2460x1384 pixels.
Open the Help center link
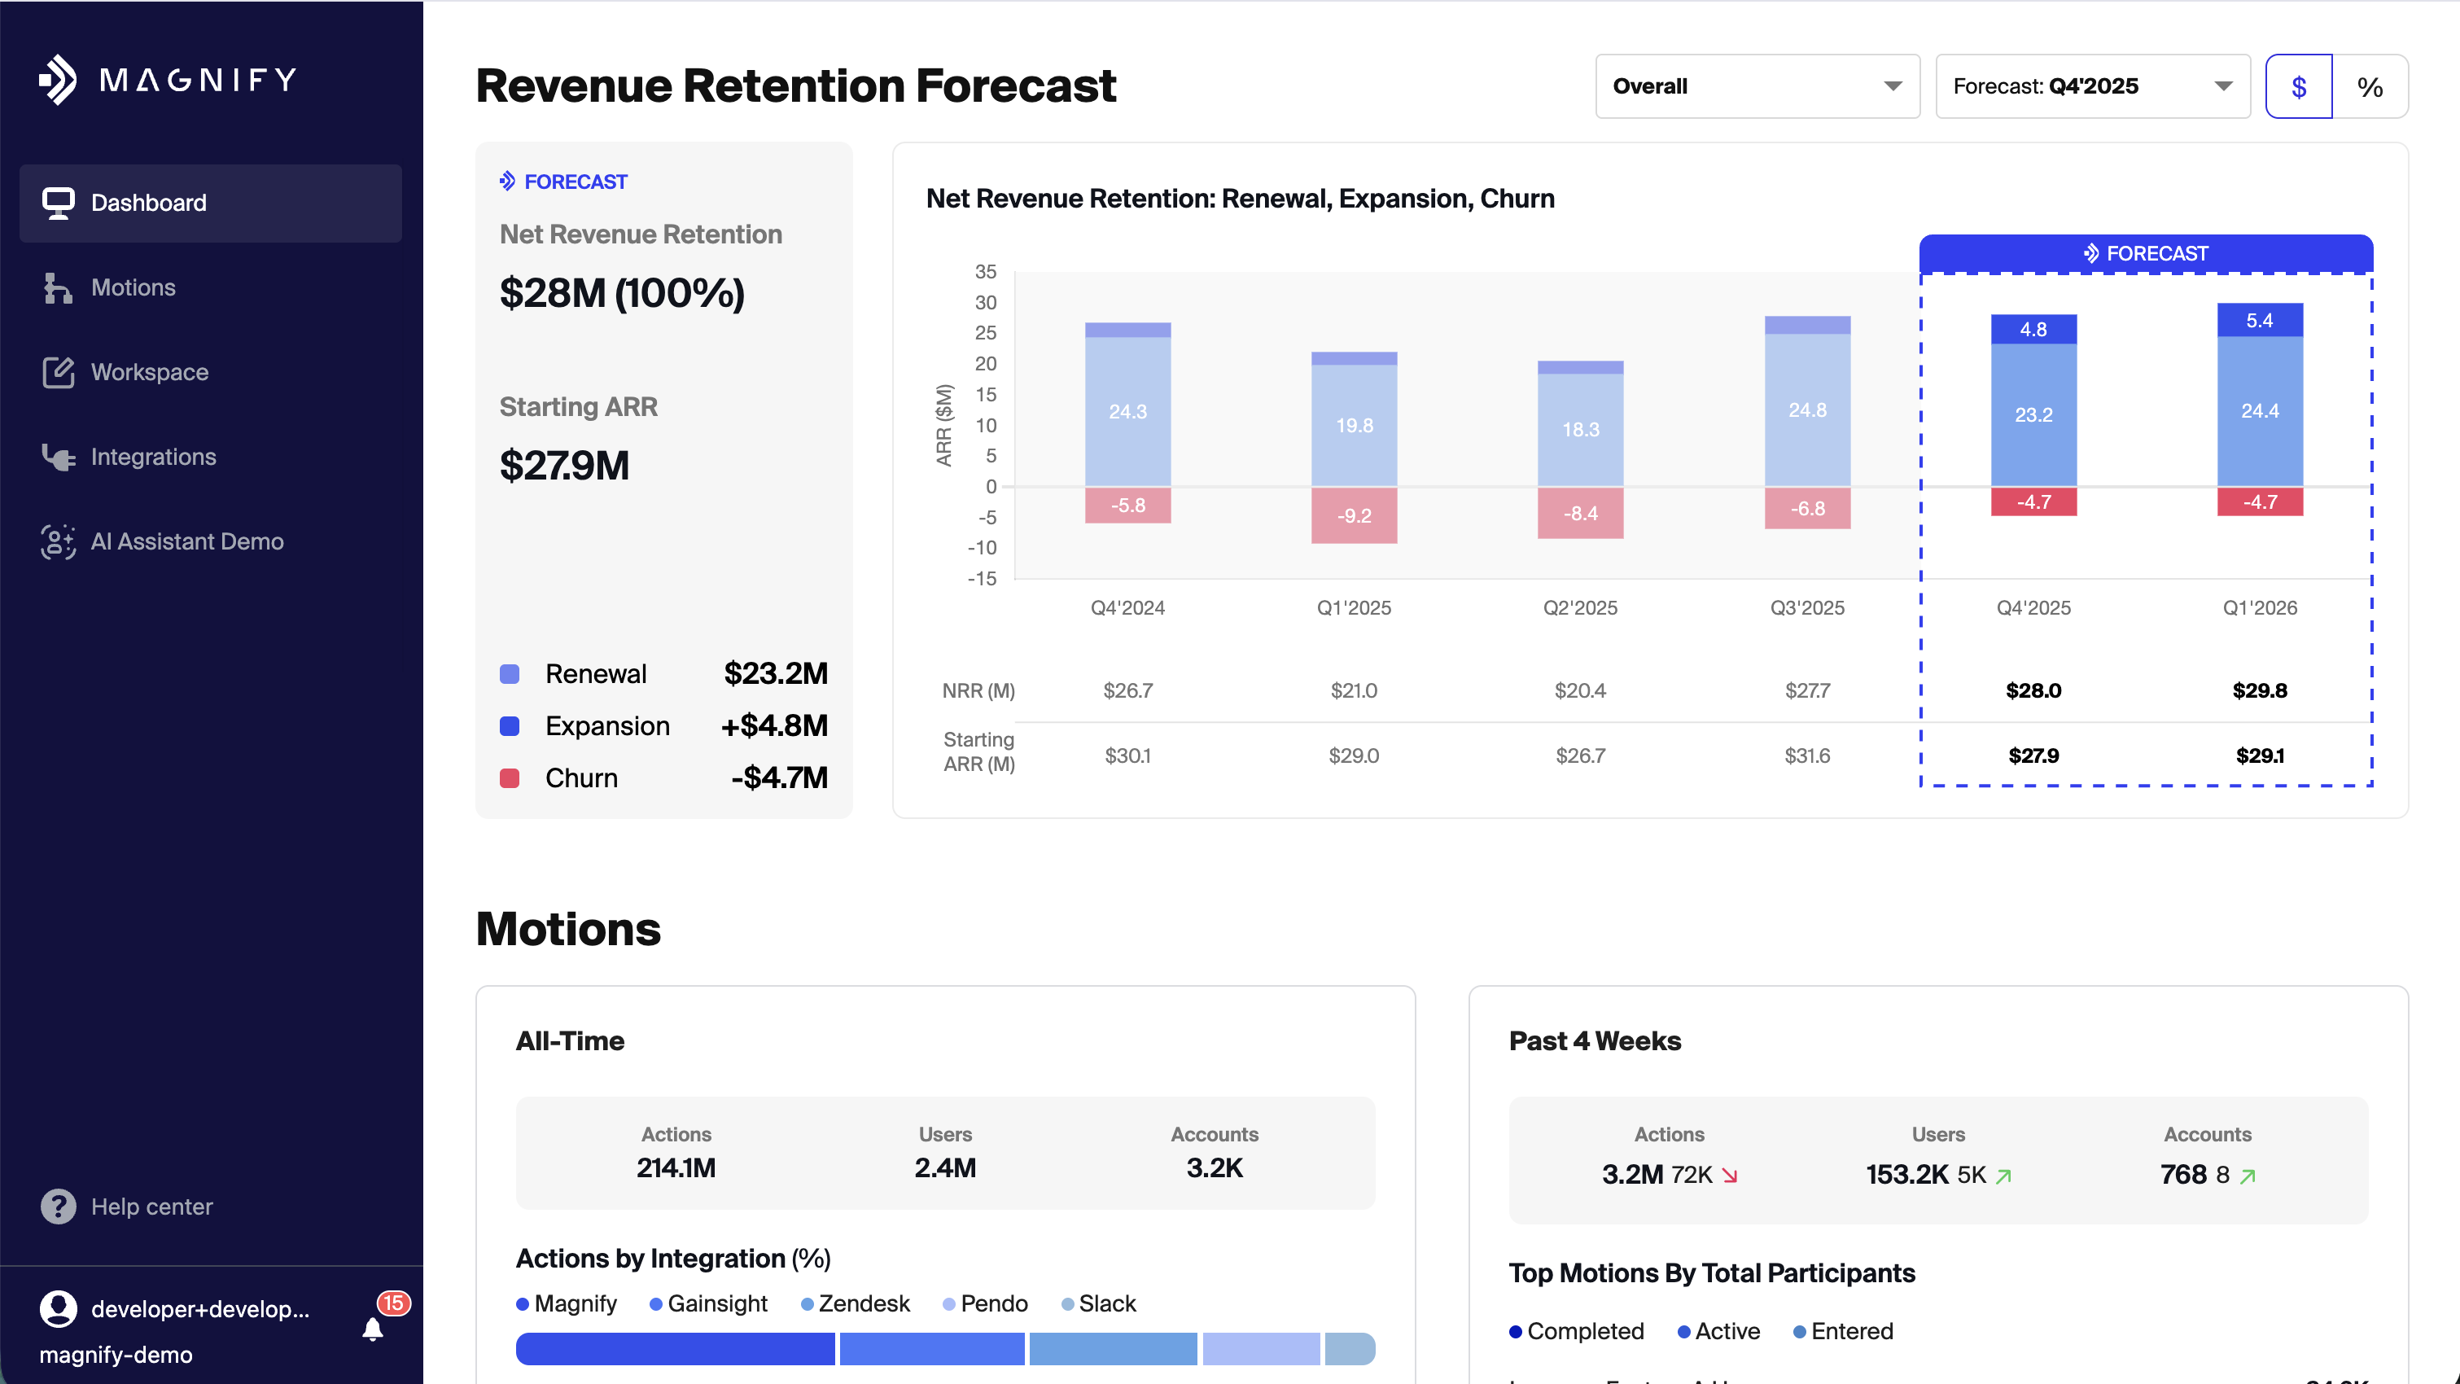coord(152,1207)
